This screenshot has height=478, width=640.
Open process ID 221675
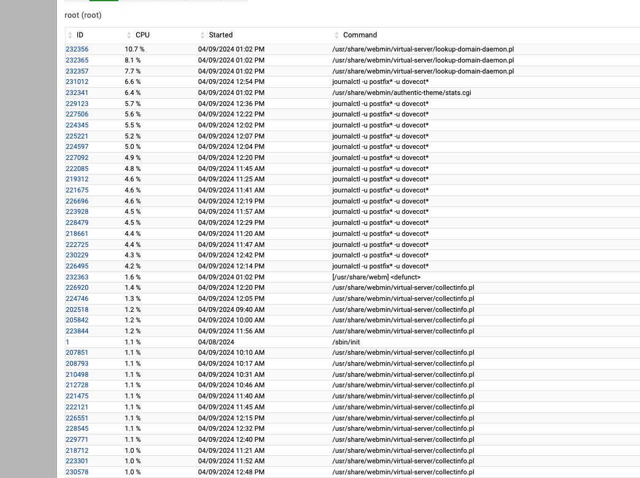coord(77,190)
